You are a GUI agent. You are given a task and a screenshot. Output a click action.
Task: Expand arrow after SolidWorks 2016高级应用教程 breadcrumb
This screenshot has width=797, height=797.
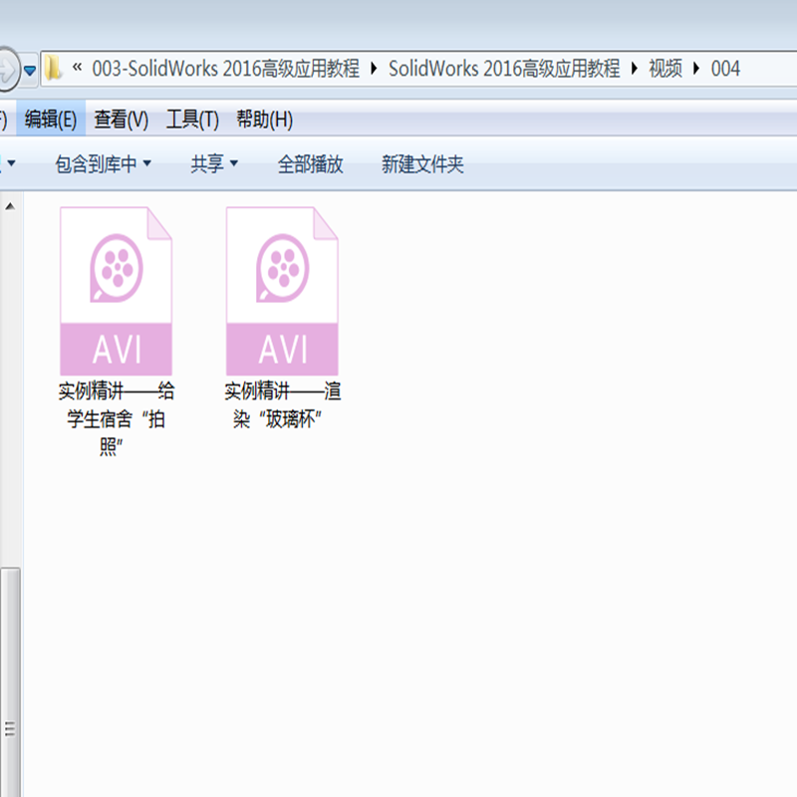click(635, 68)
